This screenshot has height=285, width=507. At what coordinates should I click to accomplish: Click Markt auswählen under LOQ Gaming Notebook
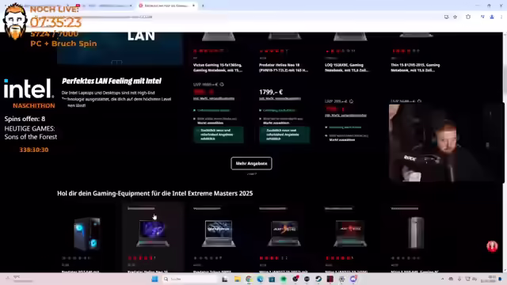tap(342, 139)
